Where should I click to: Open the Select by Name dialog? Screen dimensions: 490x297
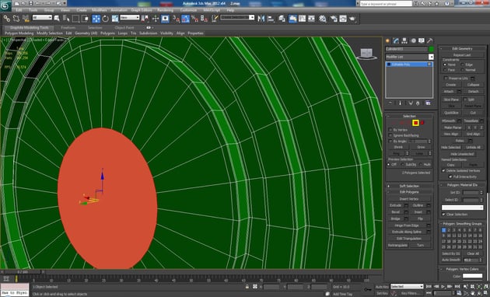66,19
